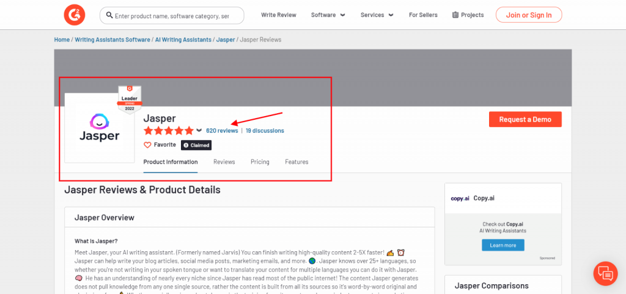626x294 pixels.
Task: Toggle the Favorite heart for Jasper
Action: (148, 145)
